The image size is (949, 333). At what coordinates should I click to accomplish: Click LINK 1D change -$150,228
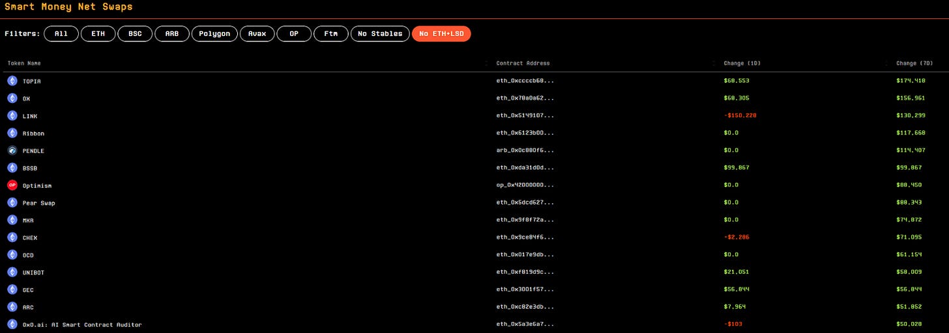(x=740, y=116)
